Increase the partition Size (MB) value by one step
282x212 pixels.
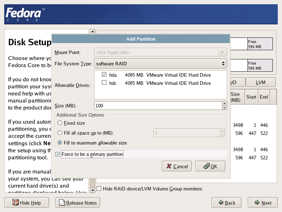(224, 104)
